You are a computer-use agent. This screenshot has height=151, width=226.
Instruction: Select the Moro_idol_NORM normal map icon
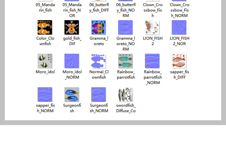click(72, 61)
